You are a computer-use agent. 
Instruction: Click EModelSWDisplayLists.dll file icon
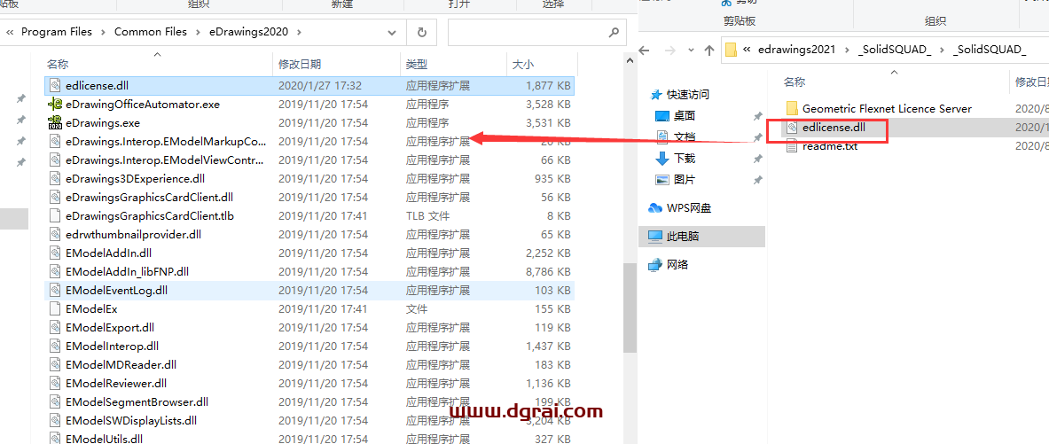pyautogui.click(x=55, y=421)
